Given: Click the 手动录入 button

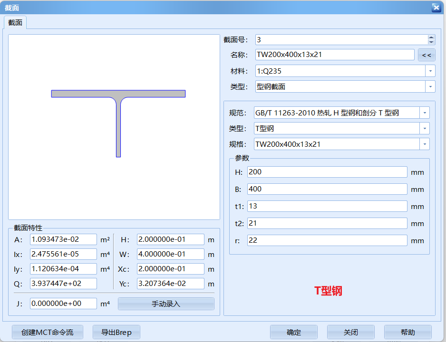Looking at the screenshot, I should point(166,304).
